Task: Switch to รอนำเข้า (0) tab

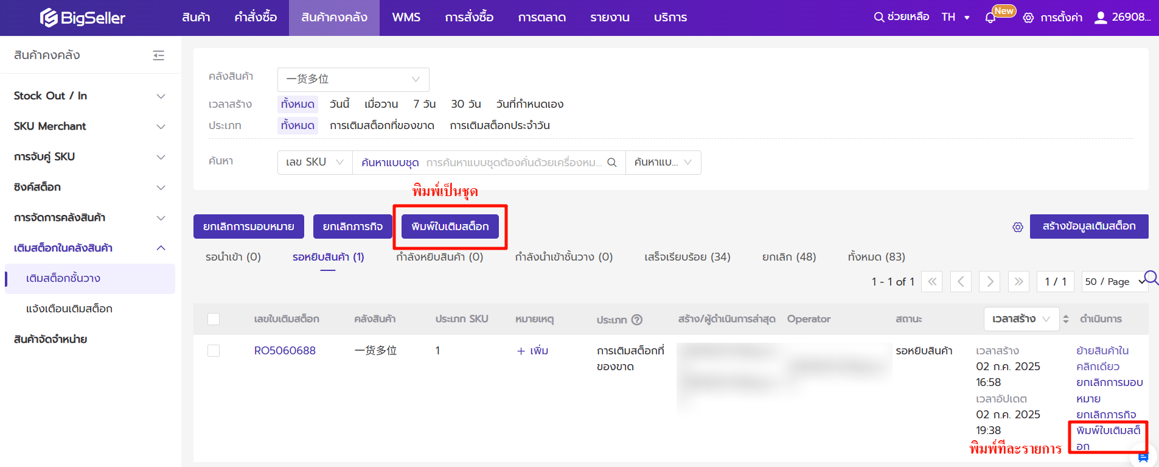Action: click(x=233, y=257)
